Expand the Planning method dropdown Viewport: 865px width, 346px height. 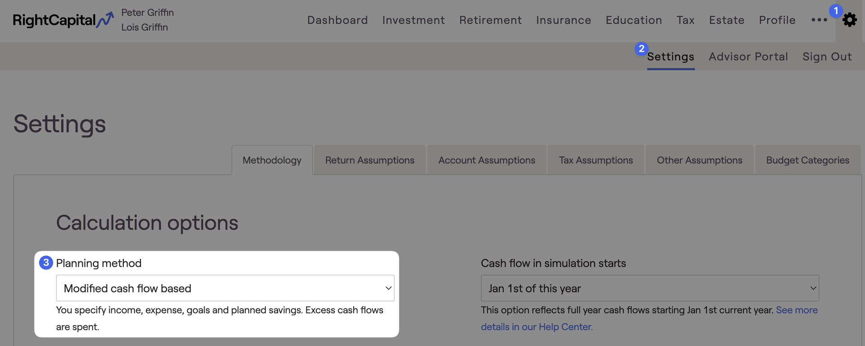tap(225, 288)
